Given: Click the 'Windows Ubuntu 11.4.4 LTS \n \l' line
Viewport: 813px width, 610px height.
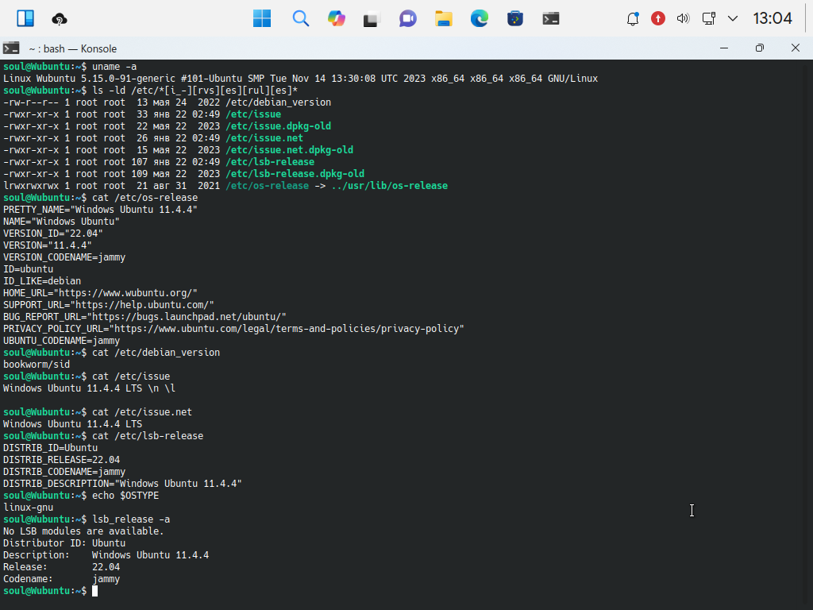Looking at the screenshot, I should point(89,388).
